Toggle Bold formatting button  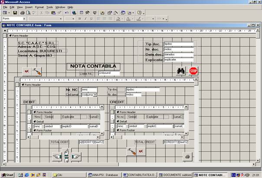click(x=80, y=19)
